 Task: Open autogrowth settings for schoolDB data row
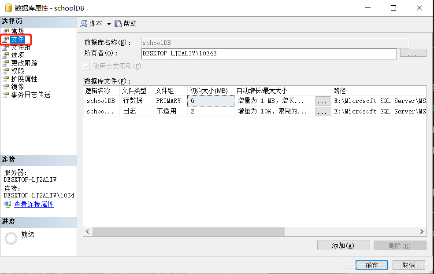pyautogui.click(x=323, y=101)
